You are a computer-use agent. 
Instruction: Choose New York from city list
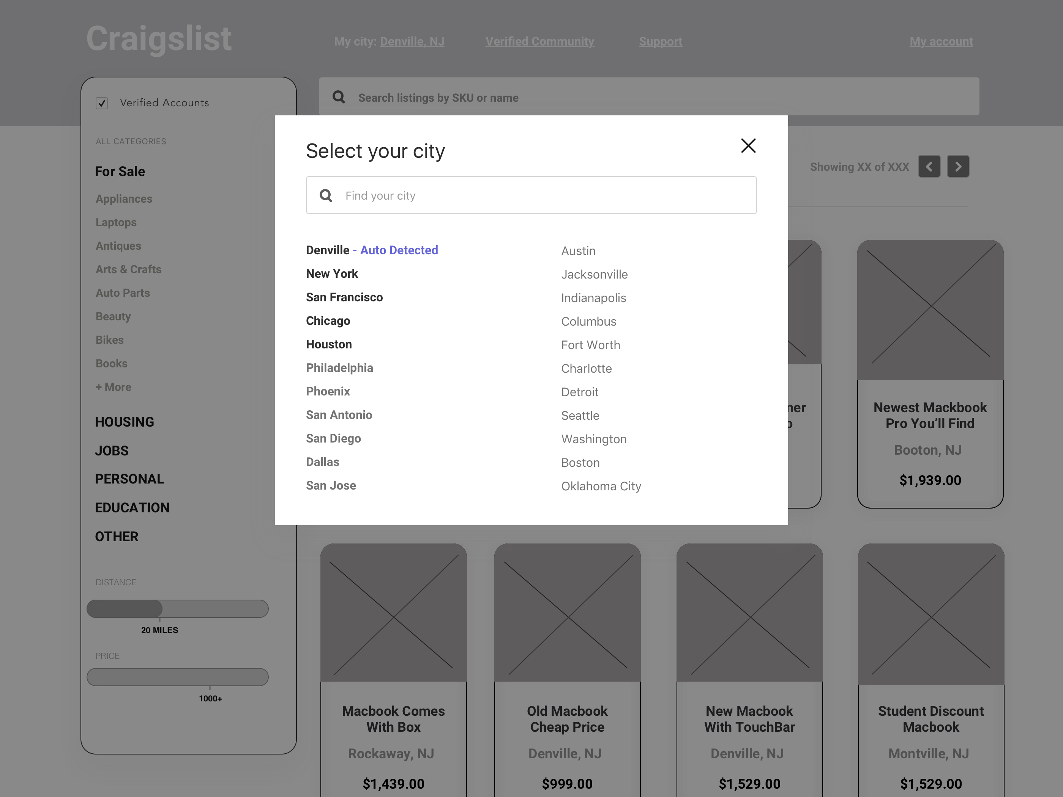coord(332,274)
